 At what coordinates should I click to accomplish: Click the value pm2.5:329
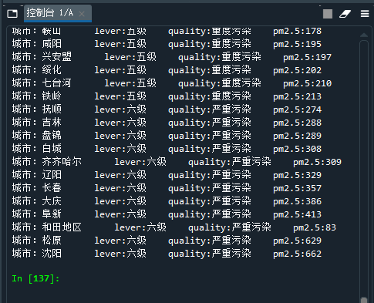[x=297, y=175]
